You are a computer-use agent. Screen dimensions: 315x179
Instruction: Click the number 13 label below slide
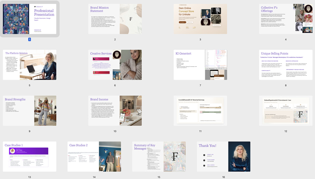(29, 177)
